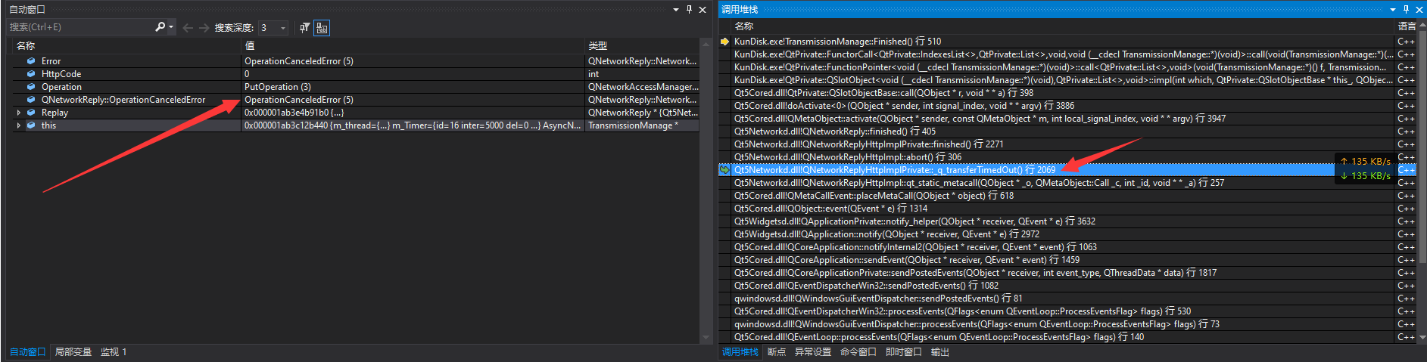1427x362 pixels.
Task: Toggle the filter pin button in Autos toolbar
Action: pos(304,28)
